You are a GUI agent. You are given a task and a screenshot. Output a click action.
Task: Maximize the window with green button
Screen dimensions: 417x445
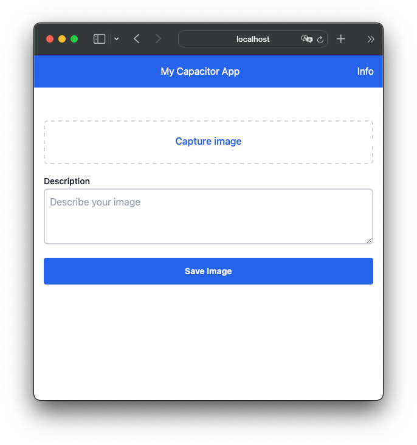[x=74, y=39]
